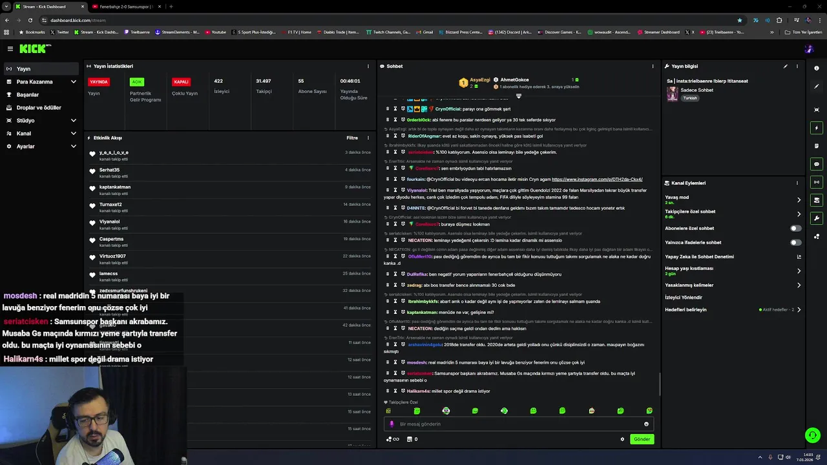Open a new browser tab

tap(171, 6)
